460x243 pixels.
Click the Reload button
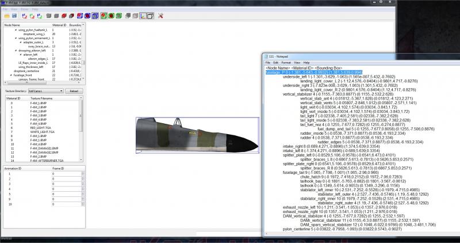click(74, 91)
